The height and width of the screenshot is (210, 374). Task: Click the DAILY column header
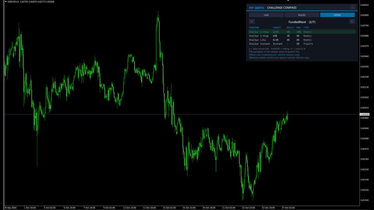tap(290, 28)
